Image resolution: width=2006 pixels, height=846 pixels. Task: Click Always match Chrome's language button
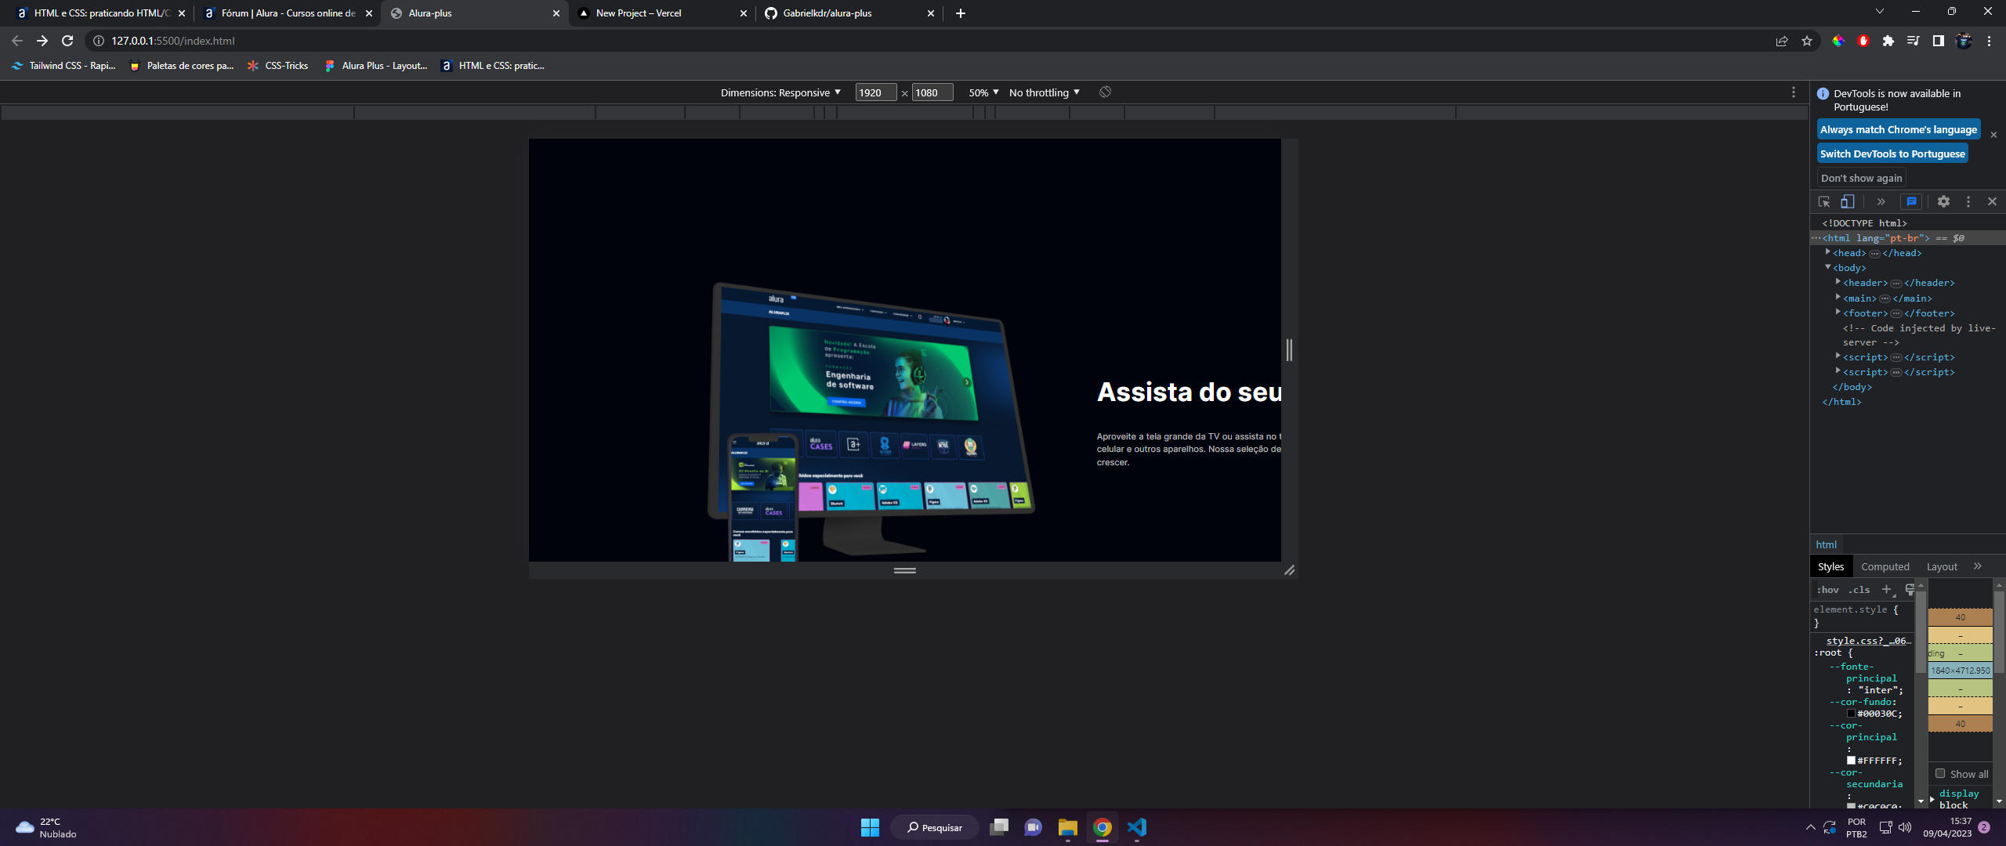(1899, 130)
